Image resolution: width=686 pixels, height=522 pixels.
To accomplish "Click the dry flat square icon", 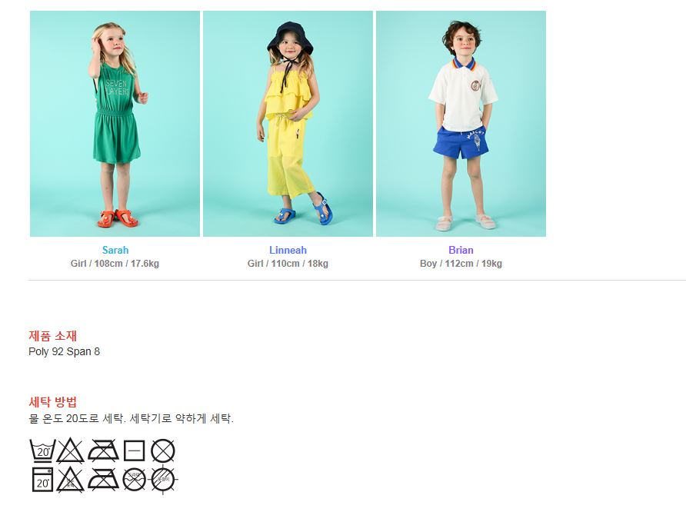I will [x=135, y=451].
